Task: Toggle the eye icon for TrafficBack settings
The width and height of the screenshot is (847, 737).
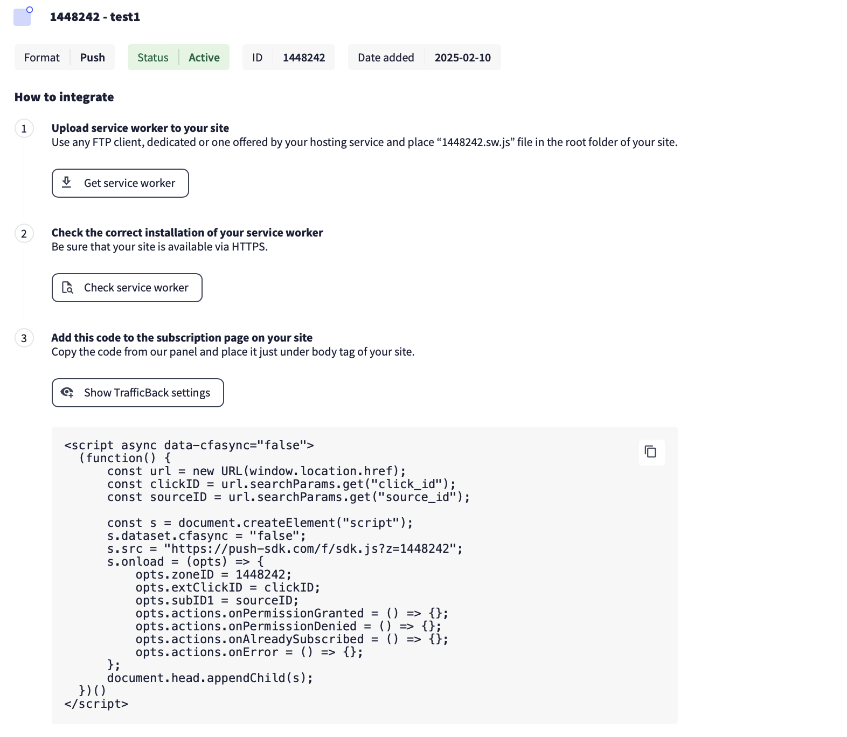Action: 67,392
